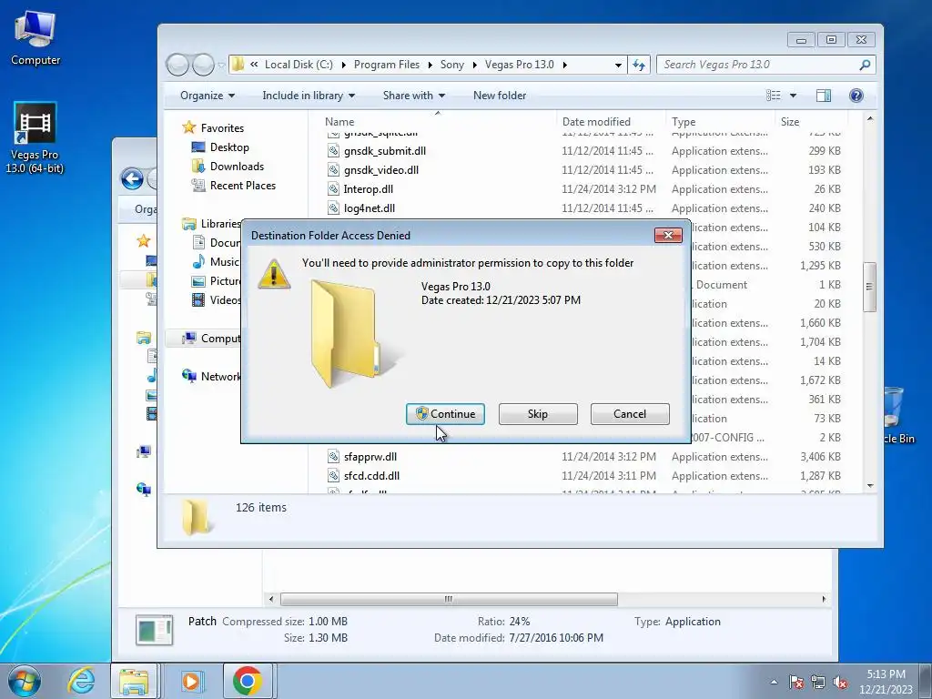The width and height of the screenshot is (932, 699).
Task: Open the address bar history dropdown
Action: tap(618, 65)
